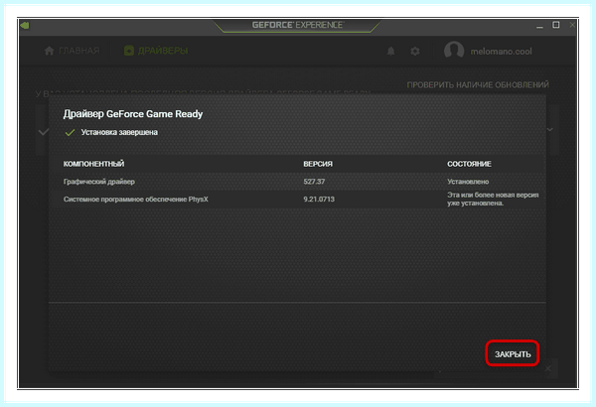Click the Установлено status text
Viewport: 596px width, 407px height.
468,182
